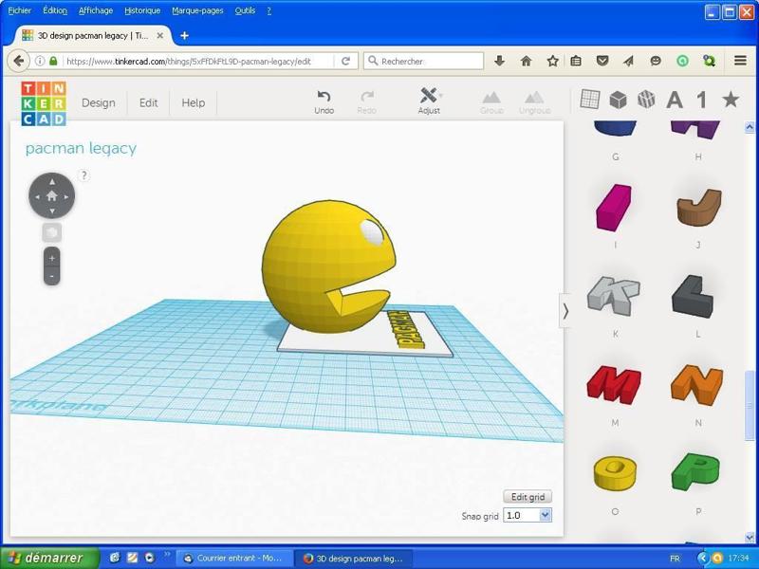Click the Redo arrow icon
The width and height of the screenshot is (759, 569).
coord(367,97)
